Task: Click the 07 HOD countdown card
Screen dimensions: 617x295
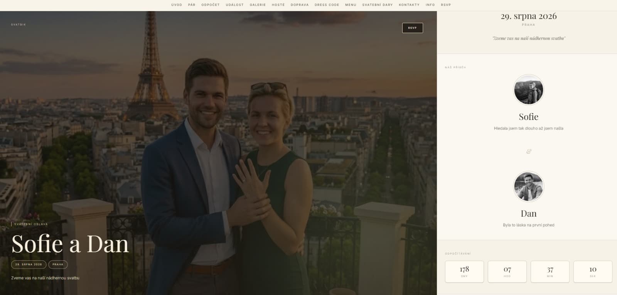Action: point(507,272)
